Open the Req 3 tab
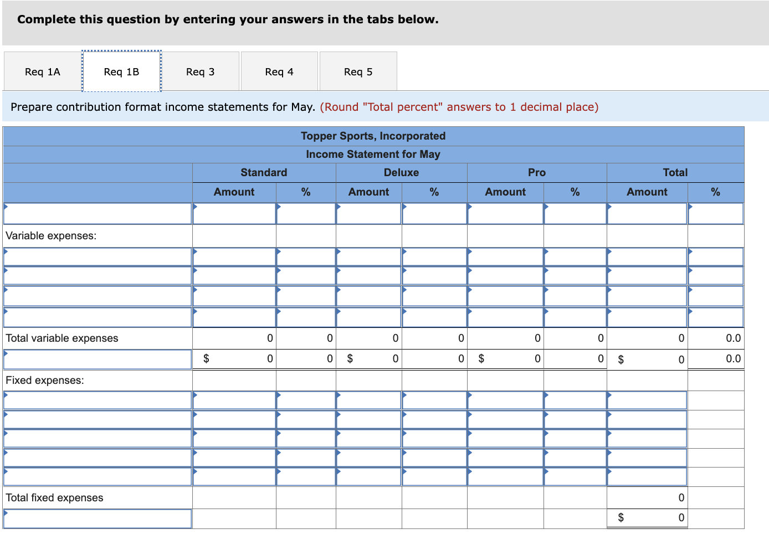This screenshot has height=534, width=769. coord(201,71)
